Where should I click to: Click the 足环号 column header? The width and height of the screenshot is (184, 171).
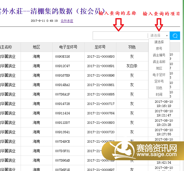coord(100,47)
